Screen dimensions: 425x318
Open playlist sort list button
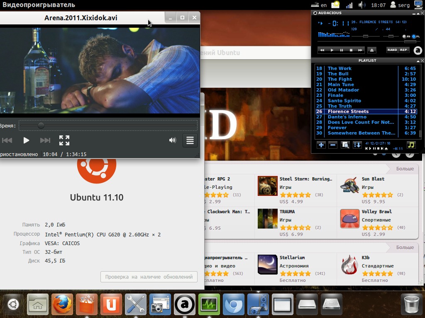click(357, 145)
